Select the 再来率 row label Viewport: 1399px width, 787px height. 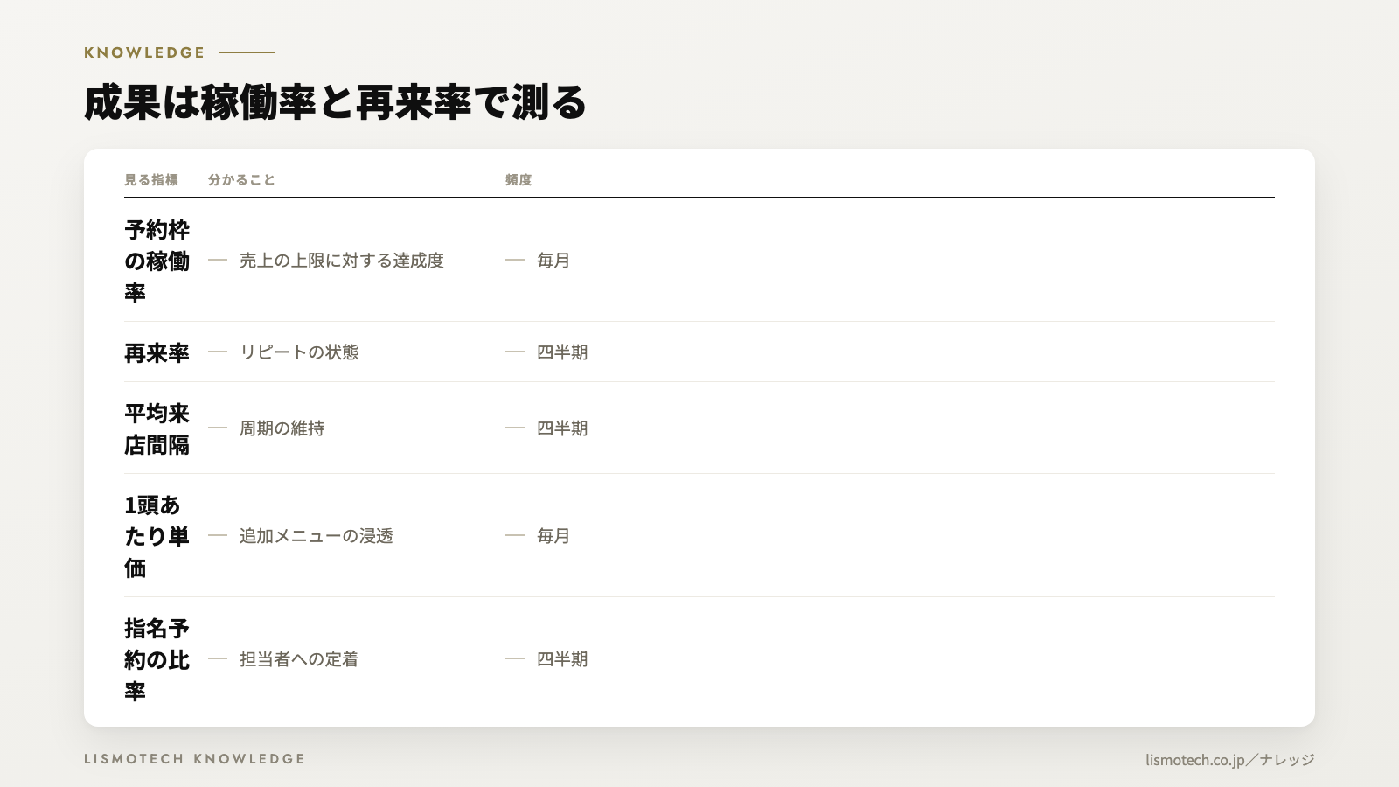[x=157, y=352]
